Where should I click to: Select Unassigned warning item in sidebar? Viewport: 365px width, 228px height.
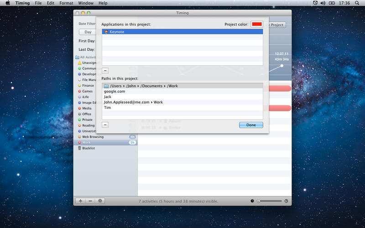pyautogui.click(x=87, y=63)
